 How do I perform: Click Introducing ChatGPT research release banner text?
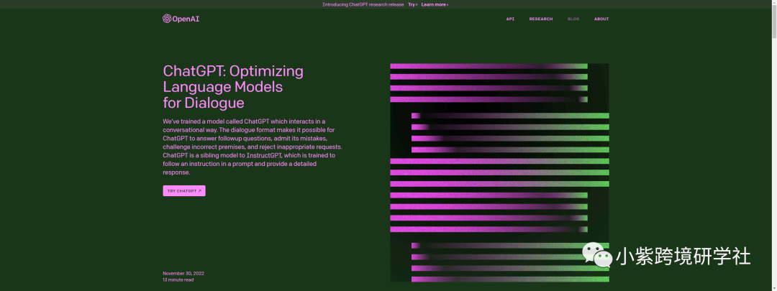(x=363, y=4)
